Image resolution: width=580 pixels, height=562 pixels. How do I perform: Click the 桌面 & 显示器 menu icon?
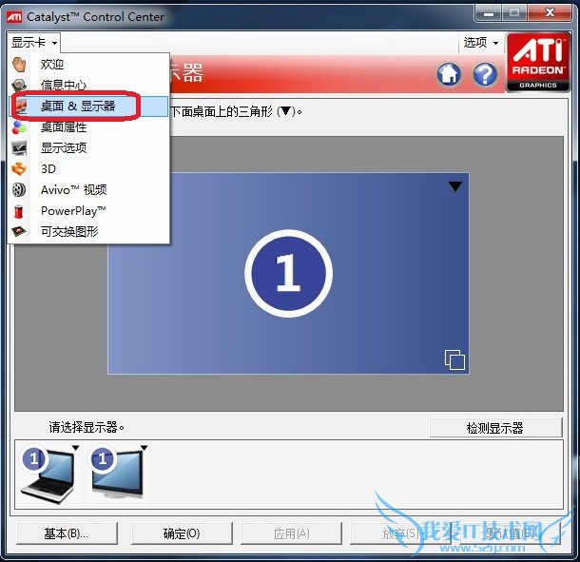[20, 107]
